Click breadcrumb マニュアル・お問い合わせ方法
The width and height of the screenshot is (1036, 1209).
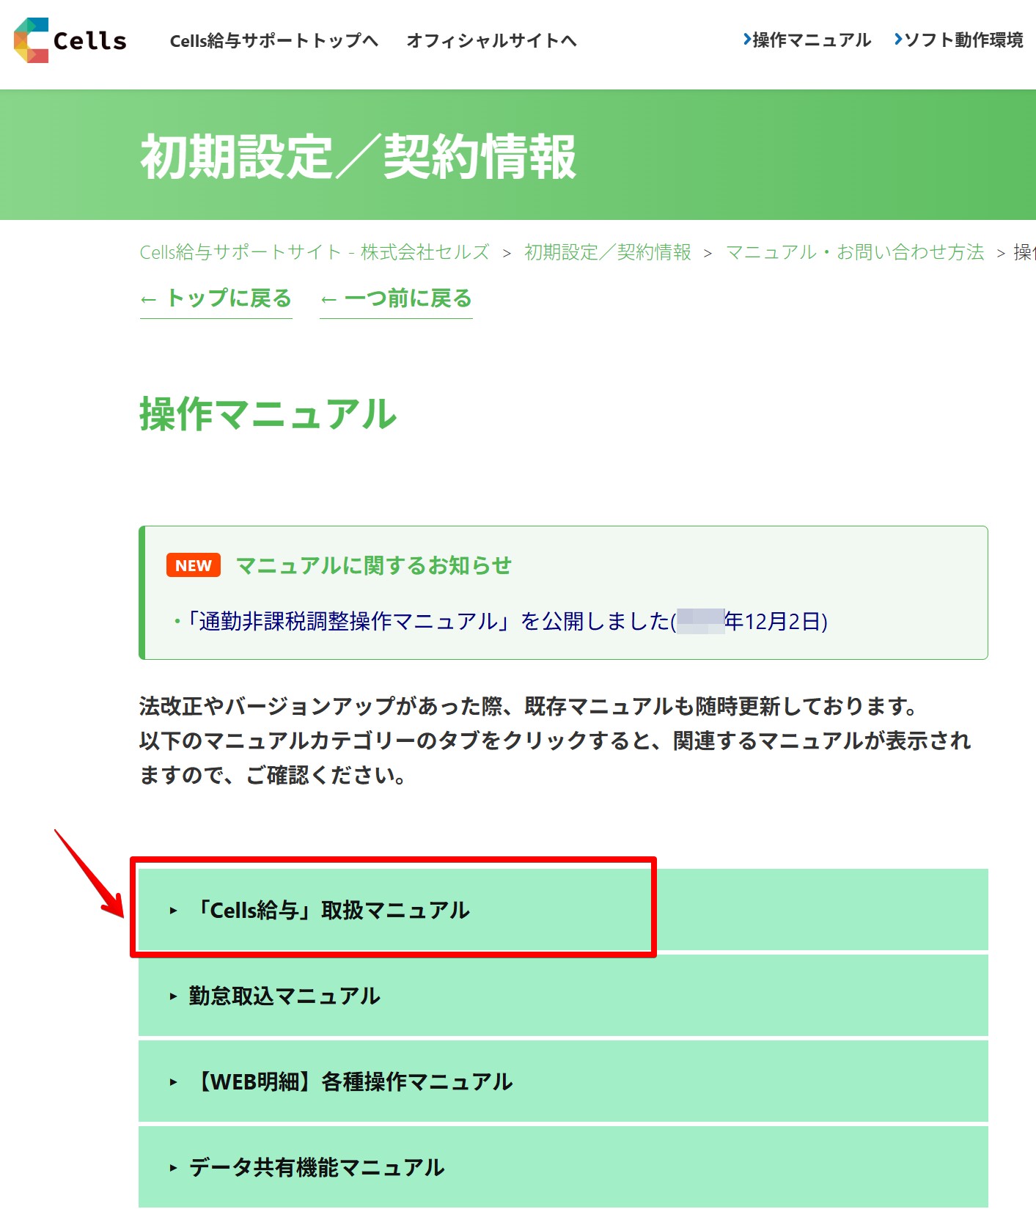click(x=855, y=252)
